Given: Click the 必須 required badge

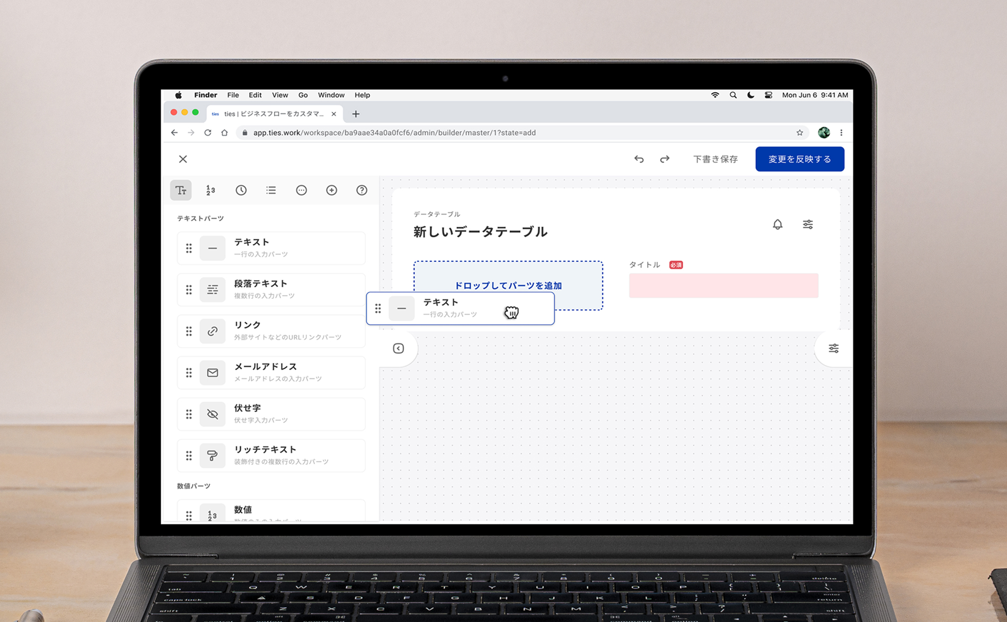Looking at the screenshot, I should (x=676, y=265).
